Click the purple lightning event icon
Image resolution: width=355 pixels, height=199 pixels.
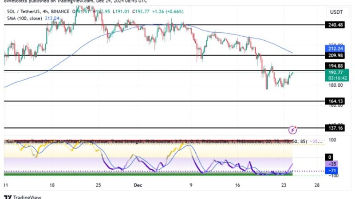pos(292,130)
